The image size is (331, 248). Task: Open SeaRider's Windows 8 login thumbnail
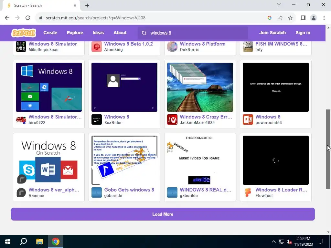click(x=124, y=87)
